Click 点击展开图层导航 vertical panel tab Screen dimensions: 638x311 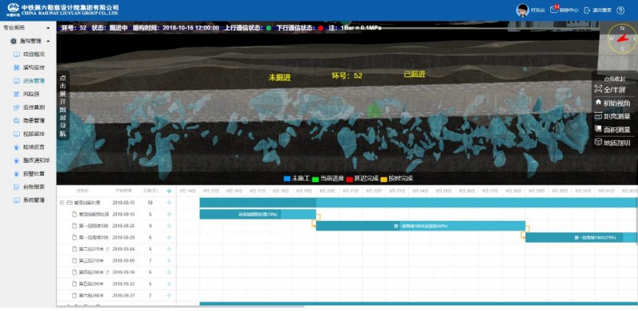(63, 106)
